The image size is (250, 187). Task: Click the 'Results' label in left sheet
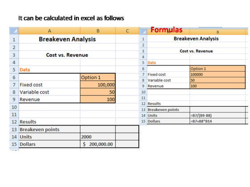pyautogui.click(x=28, y=122)
